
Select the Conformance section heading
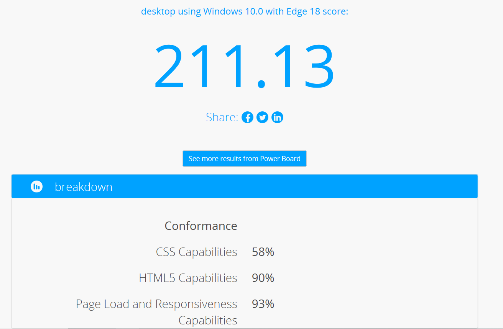point(201,226)
